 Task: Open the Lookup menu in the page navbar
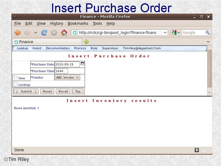pos(22,48)
